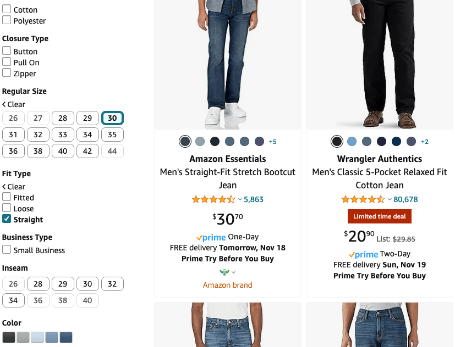Click the Limited time deal badge
455x347 pixels.
pos(380,216)
